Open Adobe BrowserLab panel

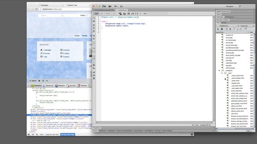(223, 12)
